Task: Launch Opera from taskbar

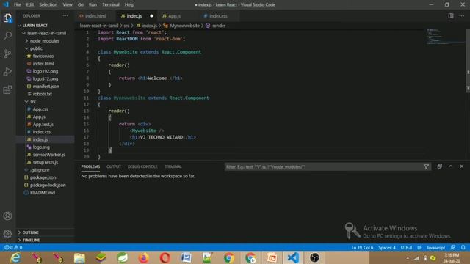Action: point(164,257)
